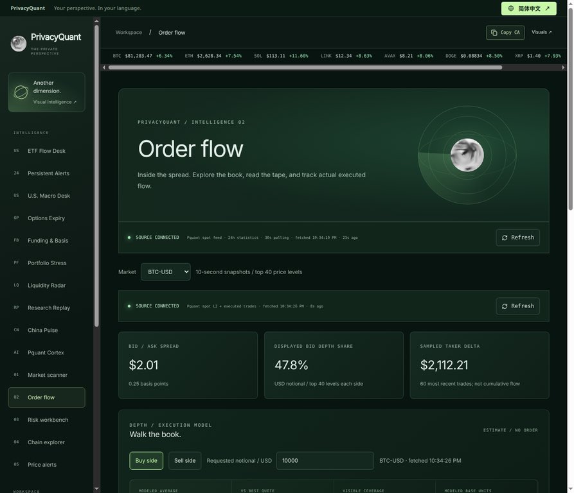Viewport: 574px width, 493px height.
Task: Switch language to 简体中文
Action: click(528, 8)
